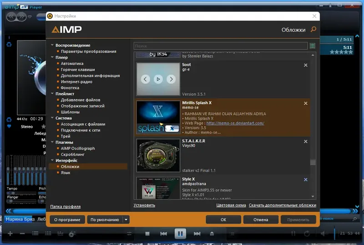
Task: Click the eject/open file icon in player
Action: (212, 234)
